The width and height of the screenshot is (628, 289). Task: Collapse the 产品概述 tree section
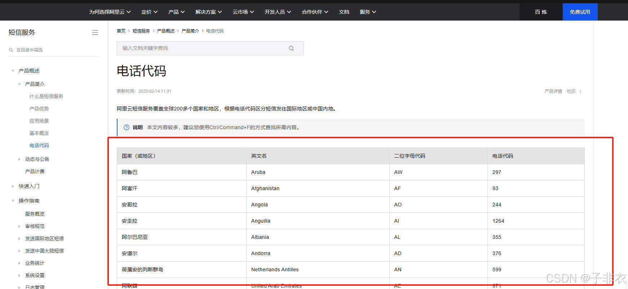tap(13, 71)
